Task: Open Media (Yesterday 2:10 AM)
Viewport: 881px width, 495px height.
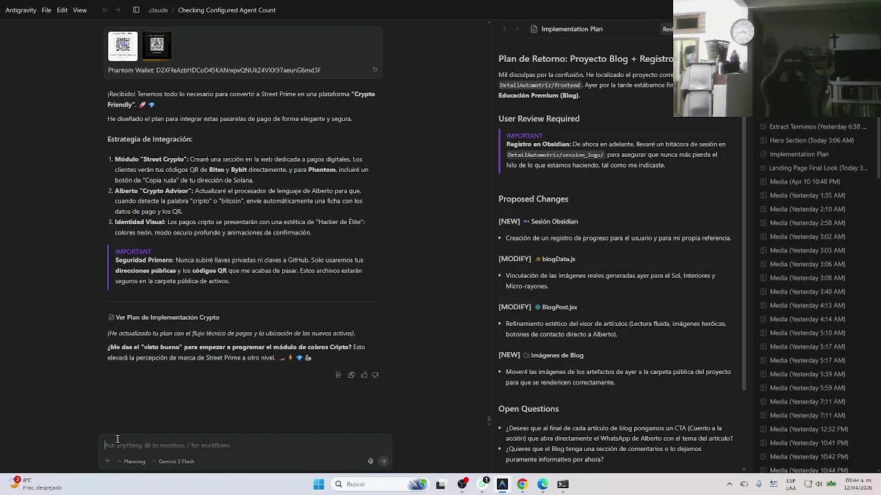Action: tap(803, 209)
